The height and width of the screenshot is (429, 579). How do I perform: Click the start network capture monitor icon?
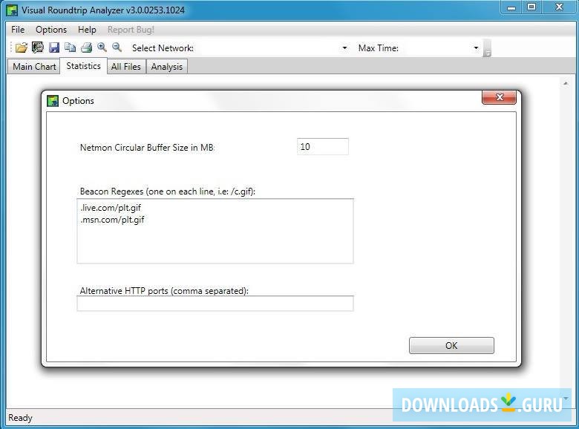click(x=38, y=48)
